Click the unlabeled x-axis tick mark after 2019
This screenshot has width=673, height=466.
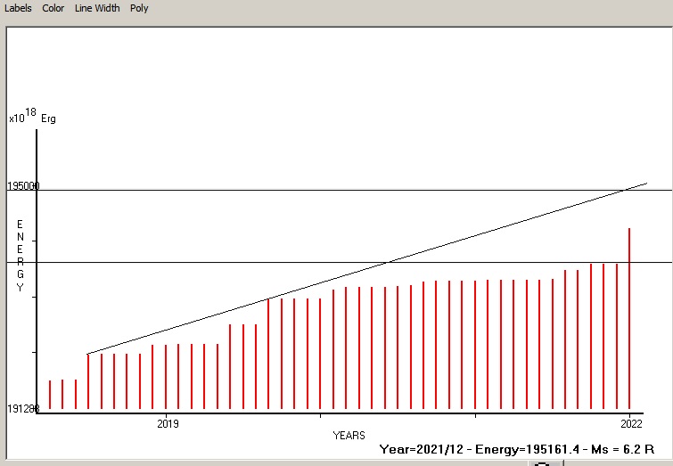322,414
